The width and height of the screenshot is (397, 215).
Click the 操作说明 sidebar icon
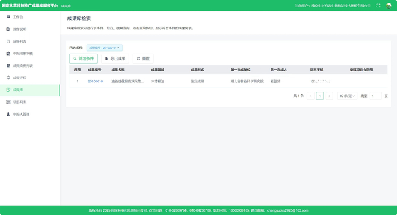(x=9, y=29)
